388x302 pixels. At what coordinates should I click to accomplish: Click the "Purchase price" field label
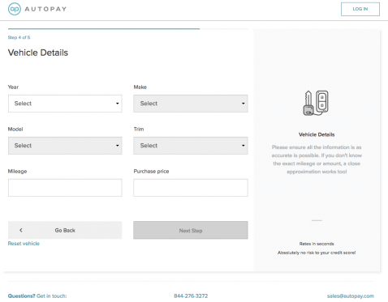pos(151,171)
